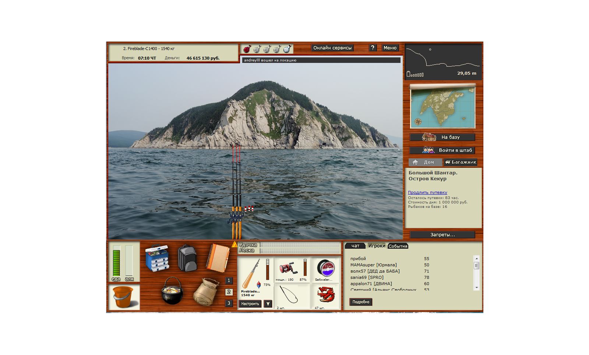Screen dimensions: 589x355
Task: Open the Багажник tab
Action: click(x=461, y=162)
